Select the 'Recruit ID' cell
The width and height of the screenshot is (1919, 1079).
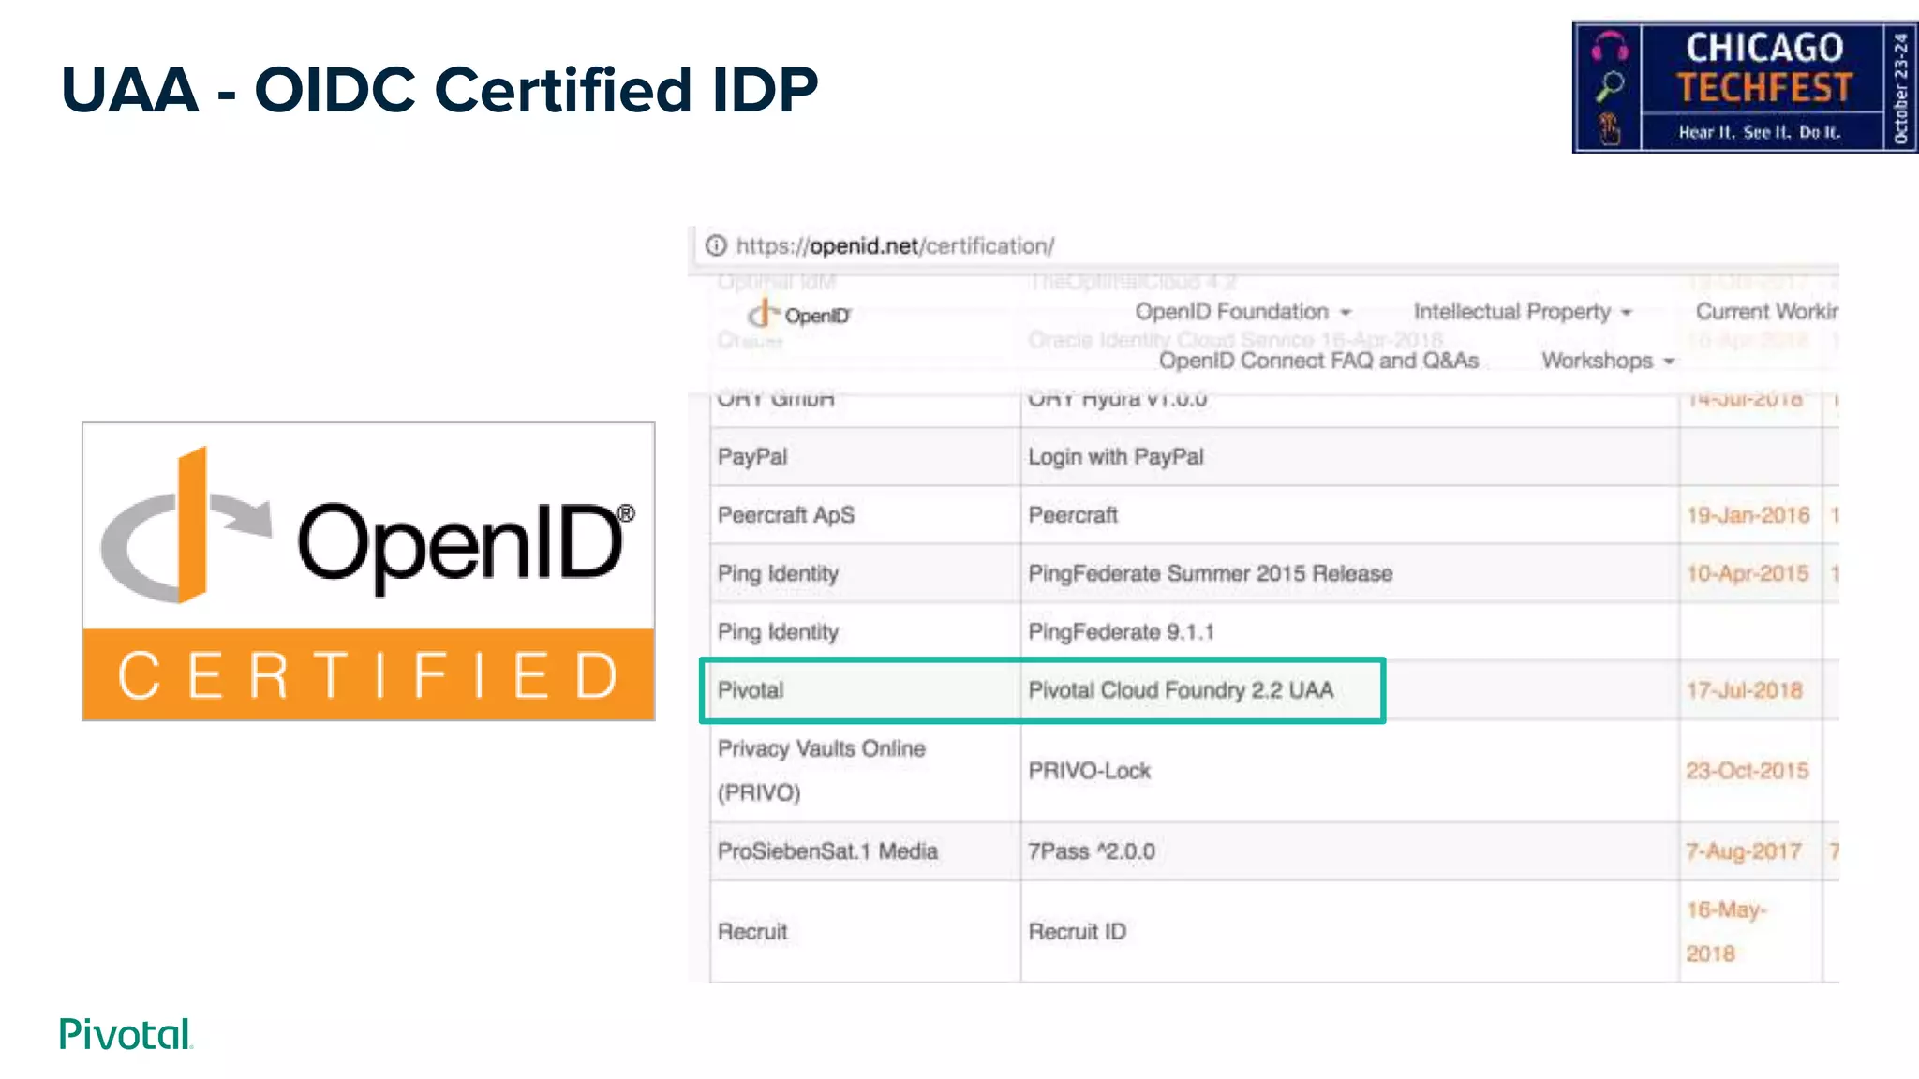pos(1349,932)
